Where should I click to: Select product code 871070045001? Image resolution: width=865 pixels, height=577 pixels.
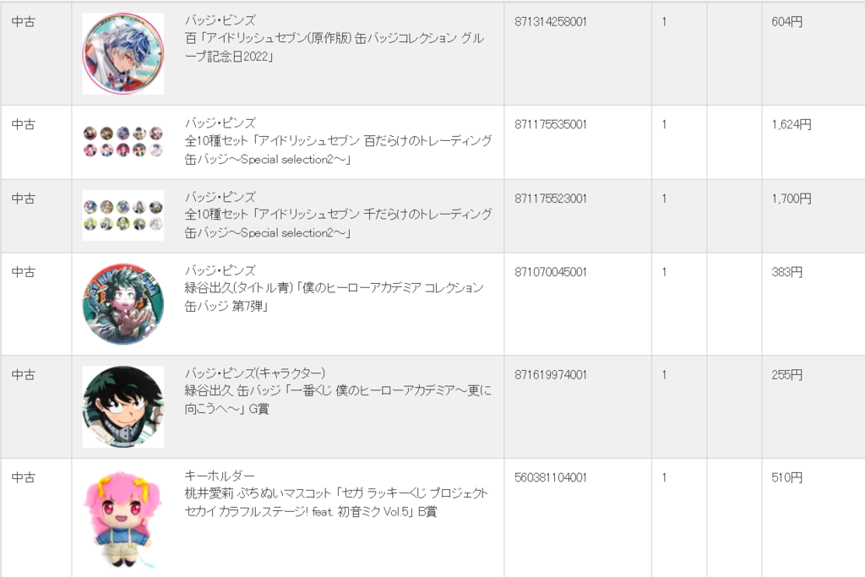551,272
